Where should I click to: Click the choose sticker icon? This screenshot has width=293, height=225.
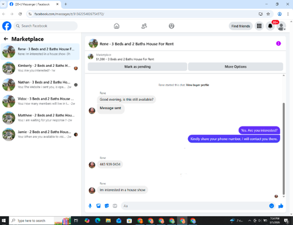[107, 206]
